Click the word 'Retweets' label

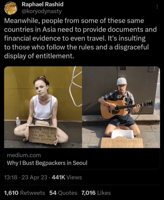[x=32, y=193]
